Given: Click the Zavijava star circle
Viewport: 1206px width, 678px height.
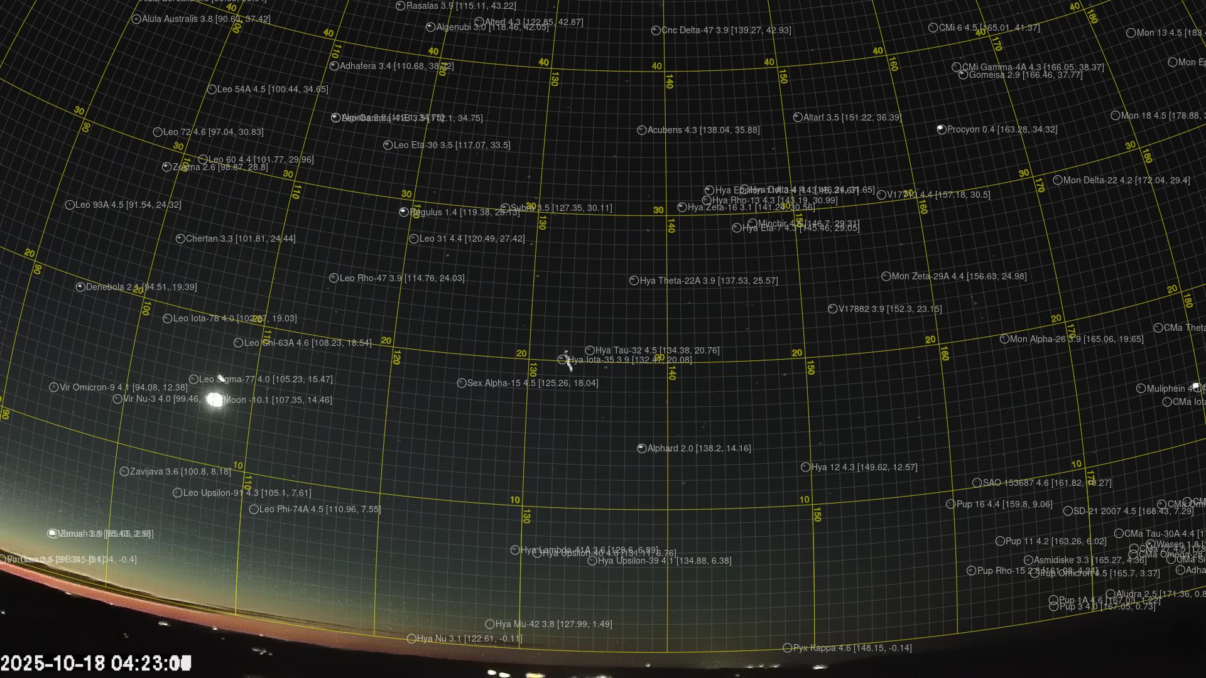Looking at the screenshot, I should [124, 471].
